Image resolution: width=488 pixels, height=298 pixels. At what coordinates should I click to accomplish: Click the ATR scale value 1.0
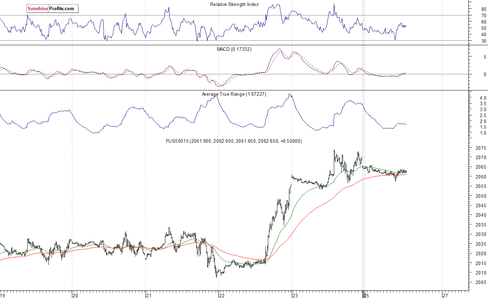tap(483, 133)
